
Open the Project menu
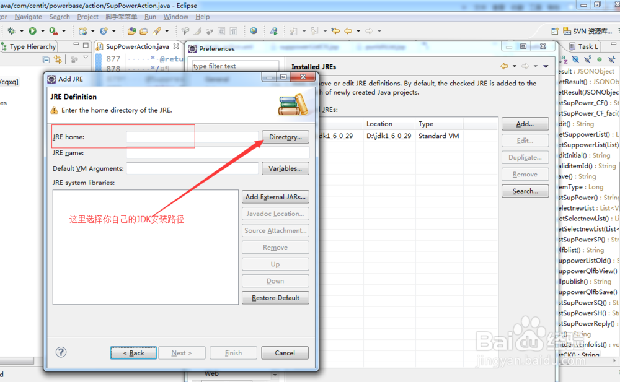coord(88,17)
